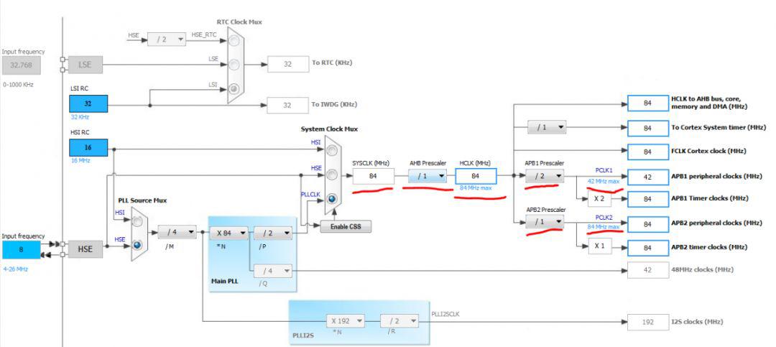Select HSI in PLL Source Mux
Viewport: 776px width, 347px height.
(138, 221)
